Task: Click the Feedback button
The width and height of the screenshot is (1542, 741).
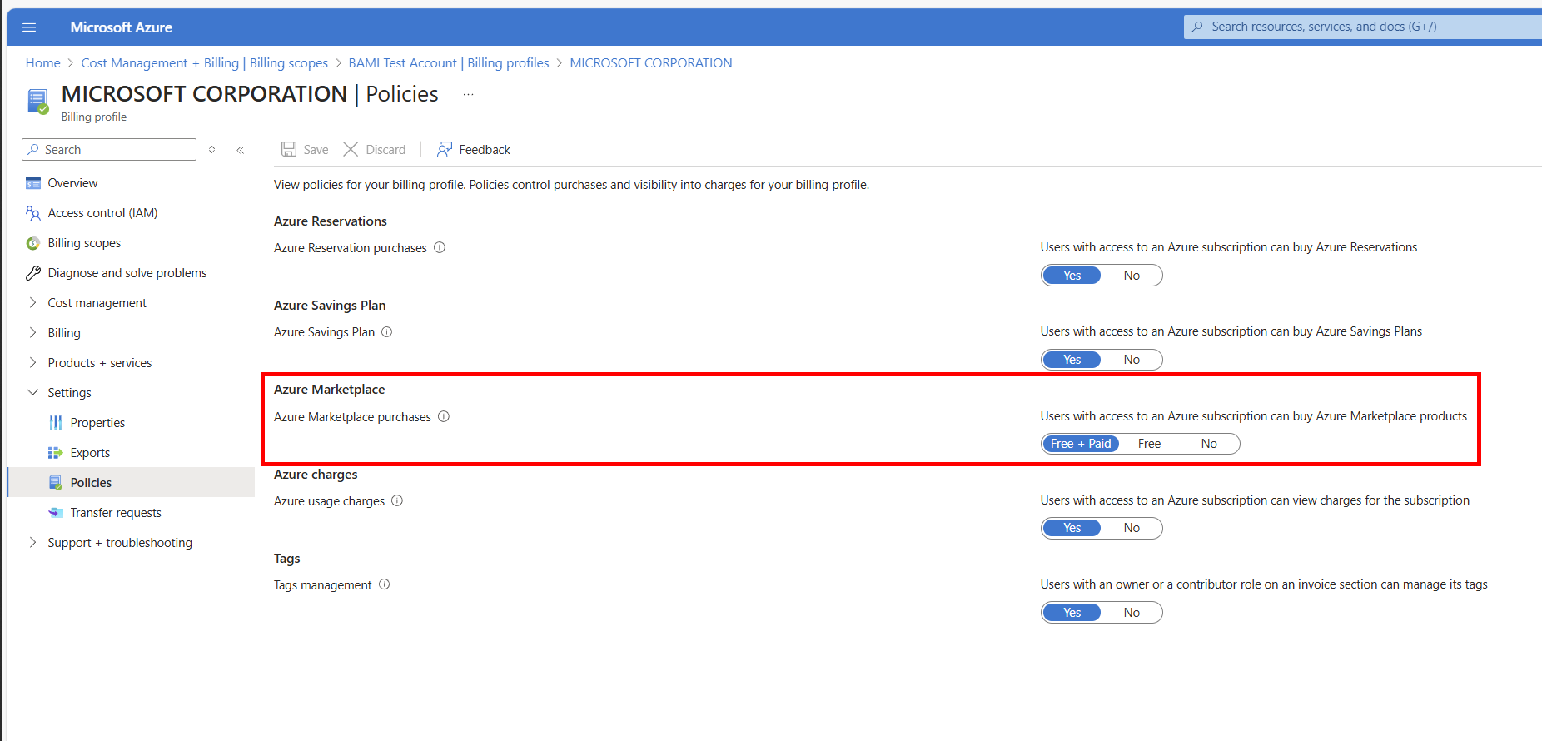Action: pyautogui.click(x=474, y=150)
